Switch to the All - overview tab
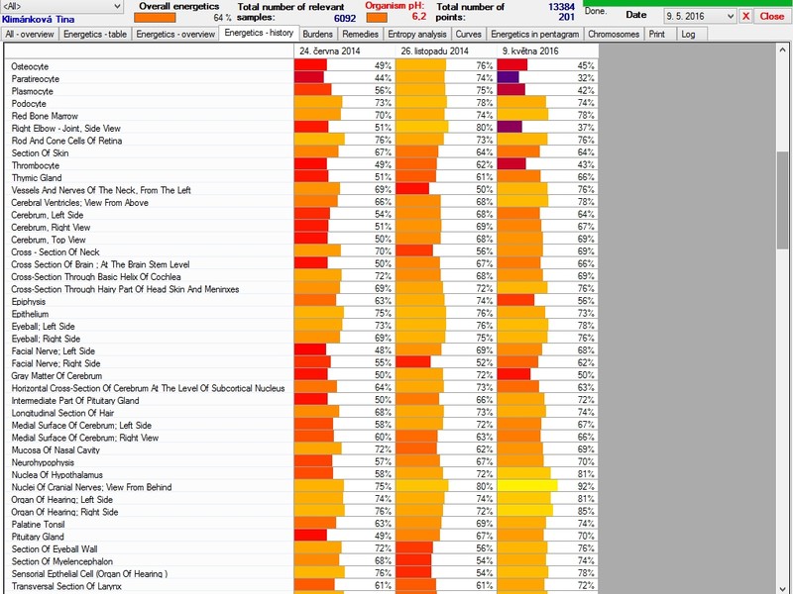The image size is (793, 594). (x=30, y=34)
